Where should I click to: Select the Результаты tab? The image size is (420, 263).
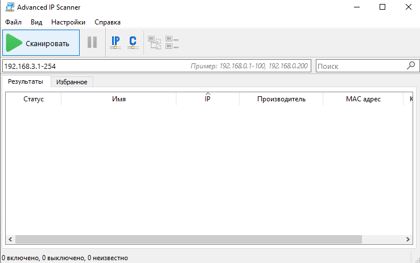coord(26,82)
